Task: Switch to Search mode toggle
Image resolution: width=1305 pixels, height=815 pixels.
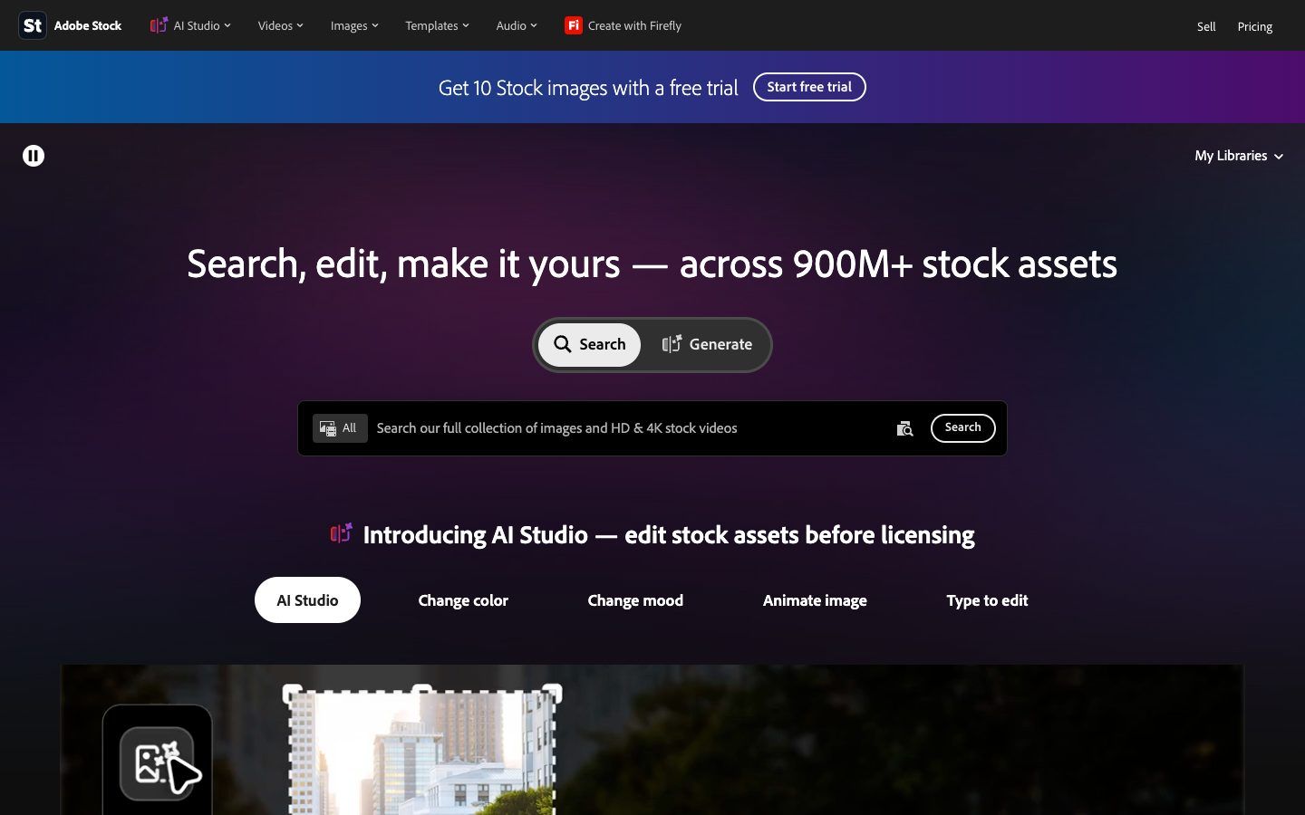Action: click(x=589, y=344)
